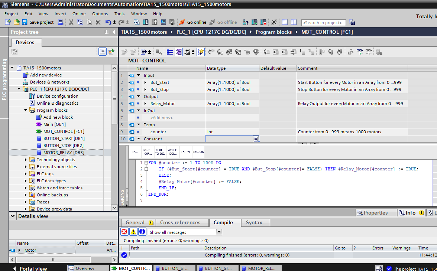437x271 pixels.
Task: Insert FOR TO DO code snippet
Action: 161,152
